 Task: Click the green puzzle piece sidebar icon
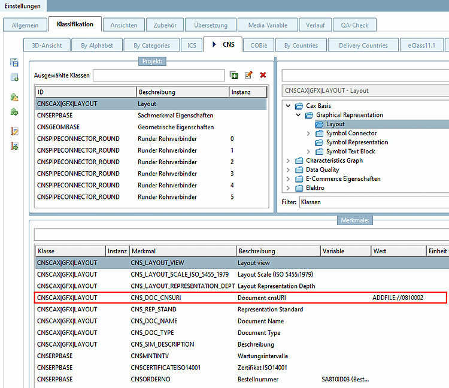[14, 111]
